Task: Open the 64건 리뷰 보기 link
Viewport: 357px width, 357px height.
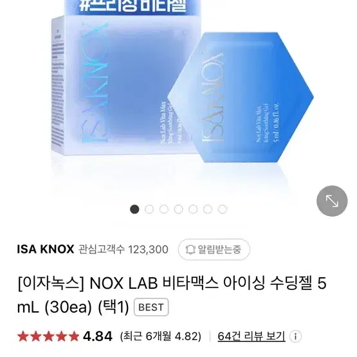Action: [252, 336]
